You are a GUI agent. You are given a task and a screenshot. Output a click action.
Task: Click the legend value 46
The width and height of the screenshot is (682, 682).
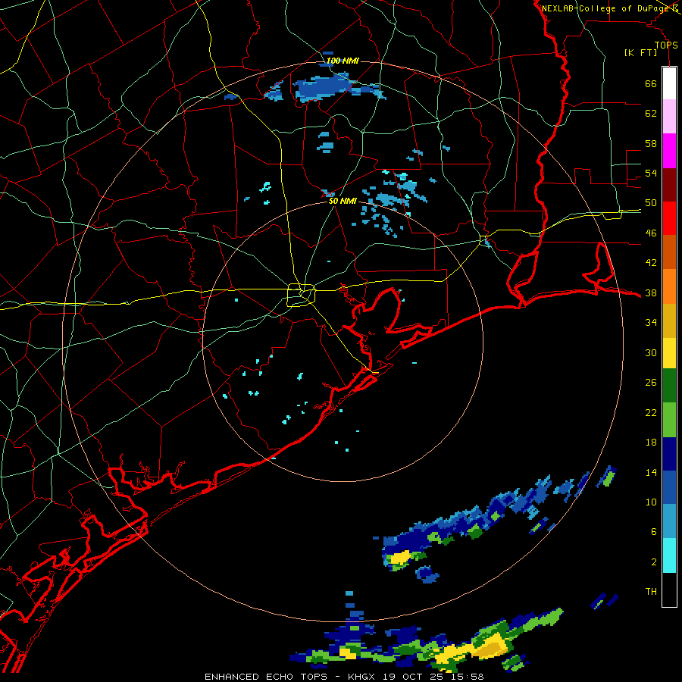pyautogui.click(x=651, y=233)
